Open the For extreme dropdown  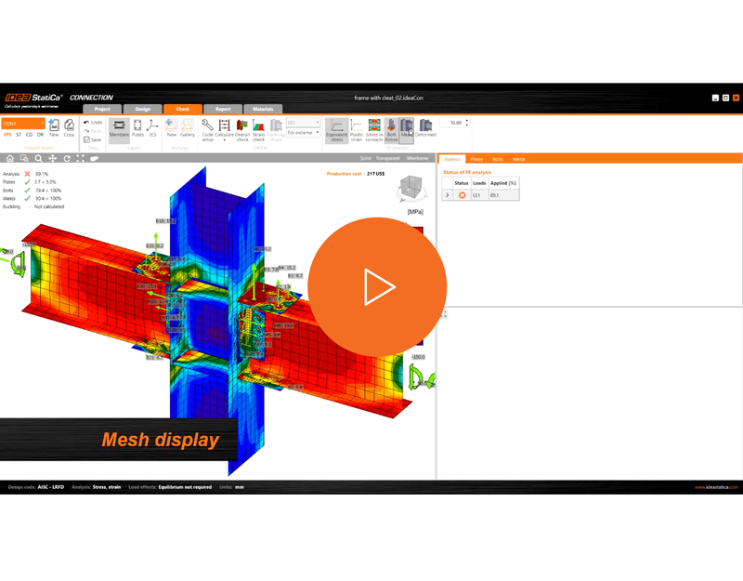point(304,133)
